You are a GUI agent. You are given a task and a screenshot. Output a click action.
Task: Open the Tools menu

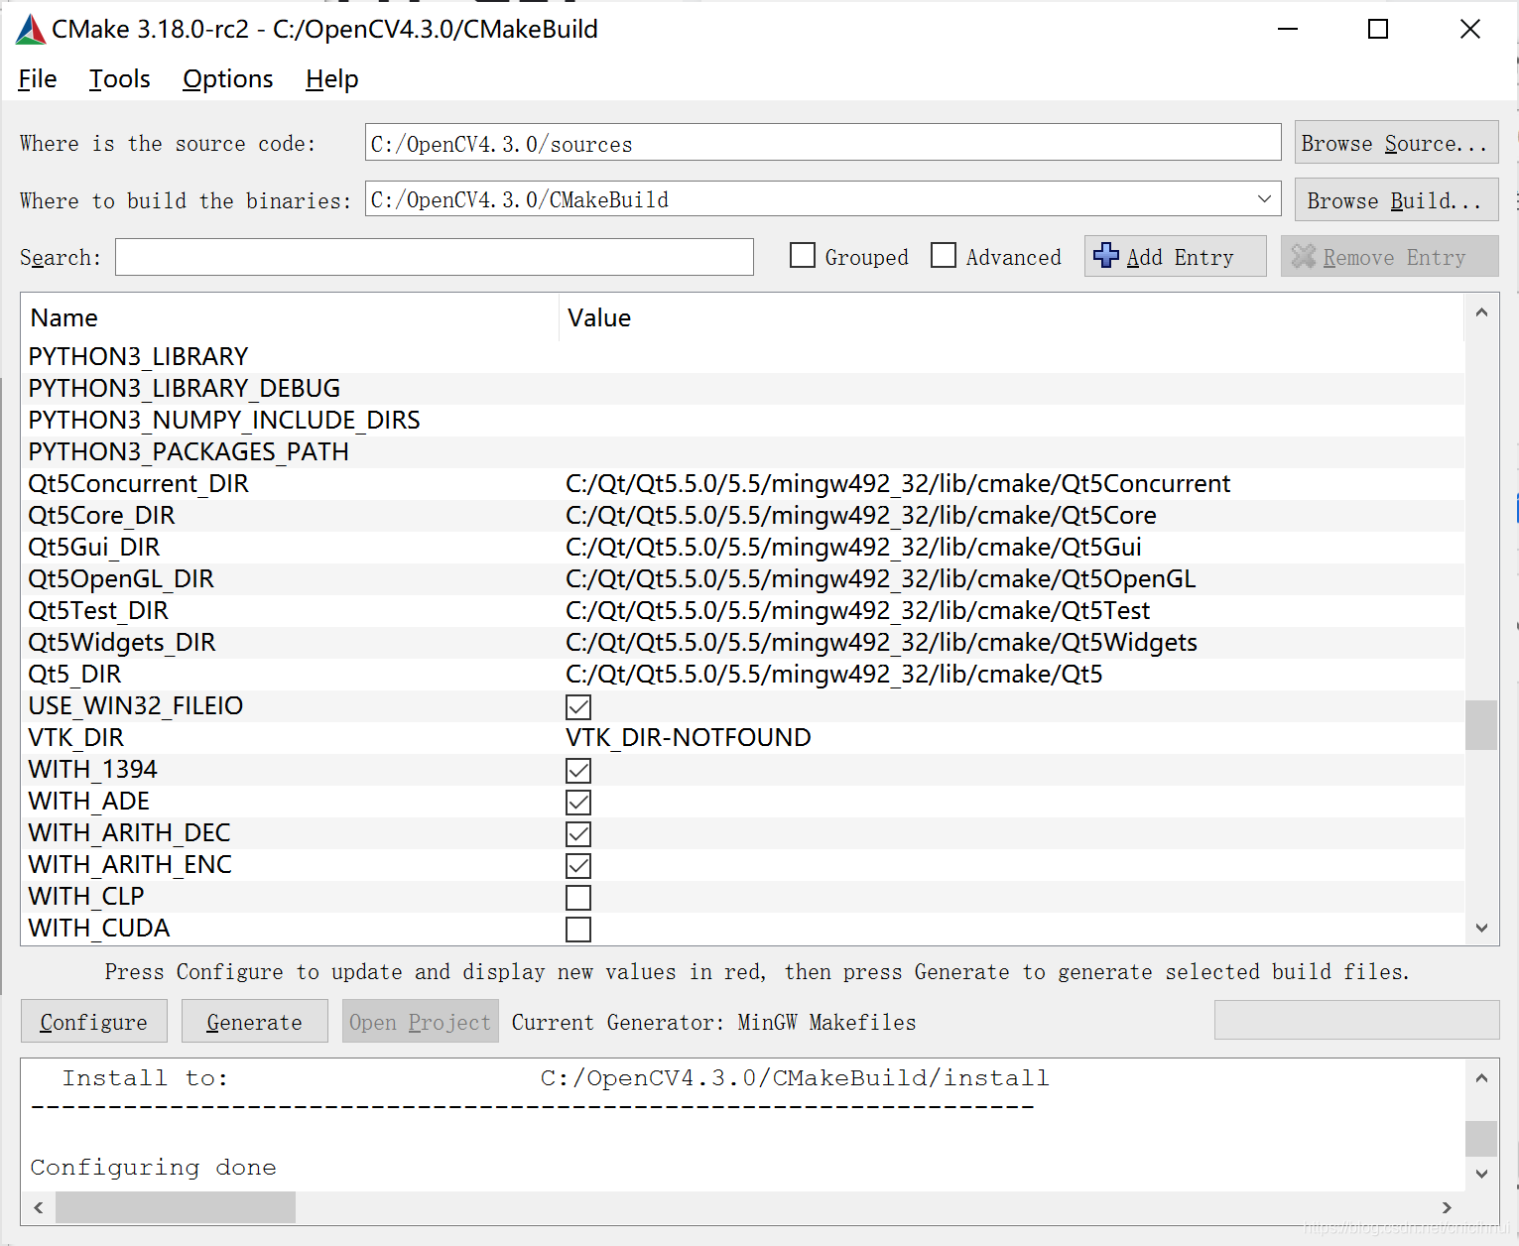click(120, 79)
